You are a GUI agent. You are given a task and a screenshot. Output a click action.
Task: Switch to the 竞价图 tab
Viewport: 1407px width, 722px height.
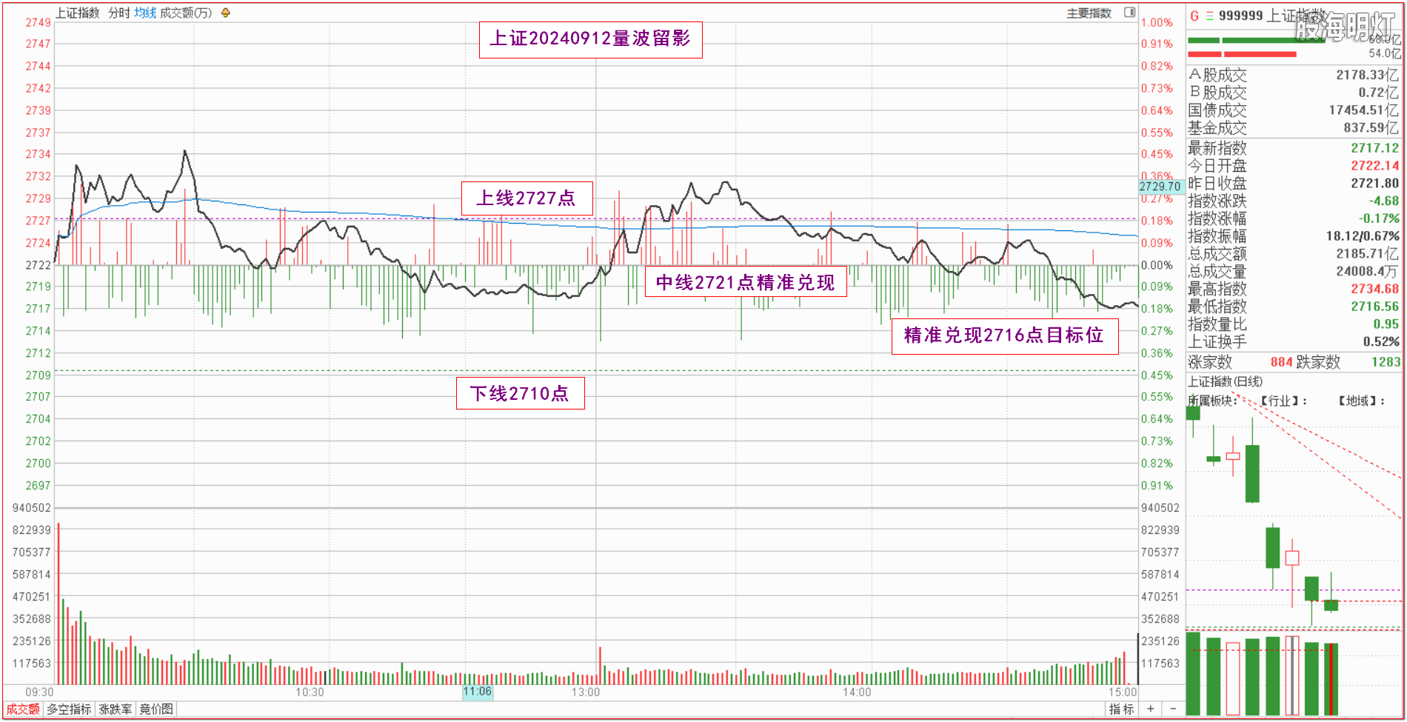(156, 709)
